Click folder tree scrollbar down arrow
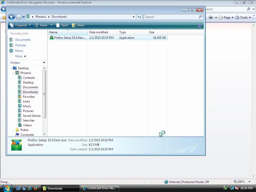256x192 pixels. tap(44, 134)
